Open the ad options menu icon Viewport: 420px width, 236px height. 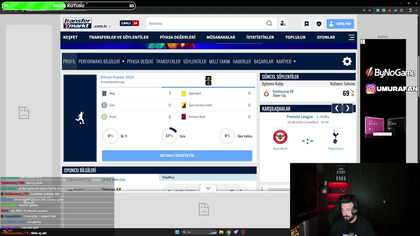point(363,42)
